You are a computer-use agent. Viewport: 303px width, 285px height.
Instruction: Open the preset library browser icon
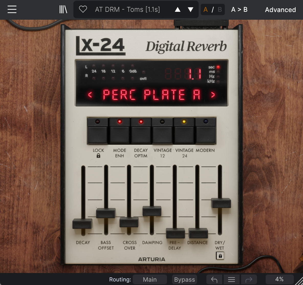[63, 9]
